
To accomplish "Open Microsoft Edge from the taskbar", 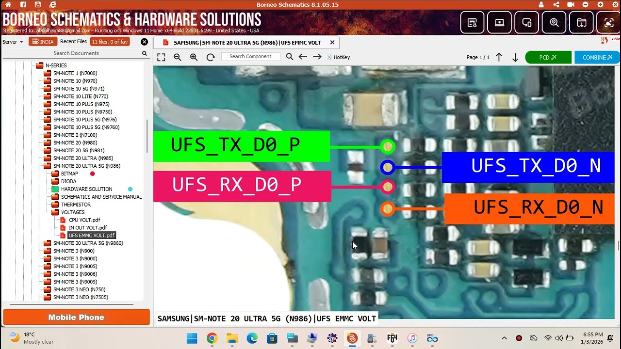I will [x=252, y=338].
